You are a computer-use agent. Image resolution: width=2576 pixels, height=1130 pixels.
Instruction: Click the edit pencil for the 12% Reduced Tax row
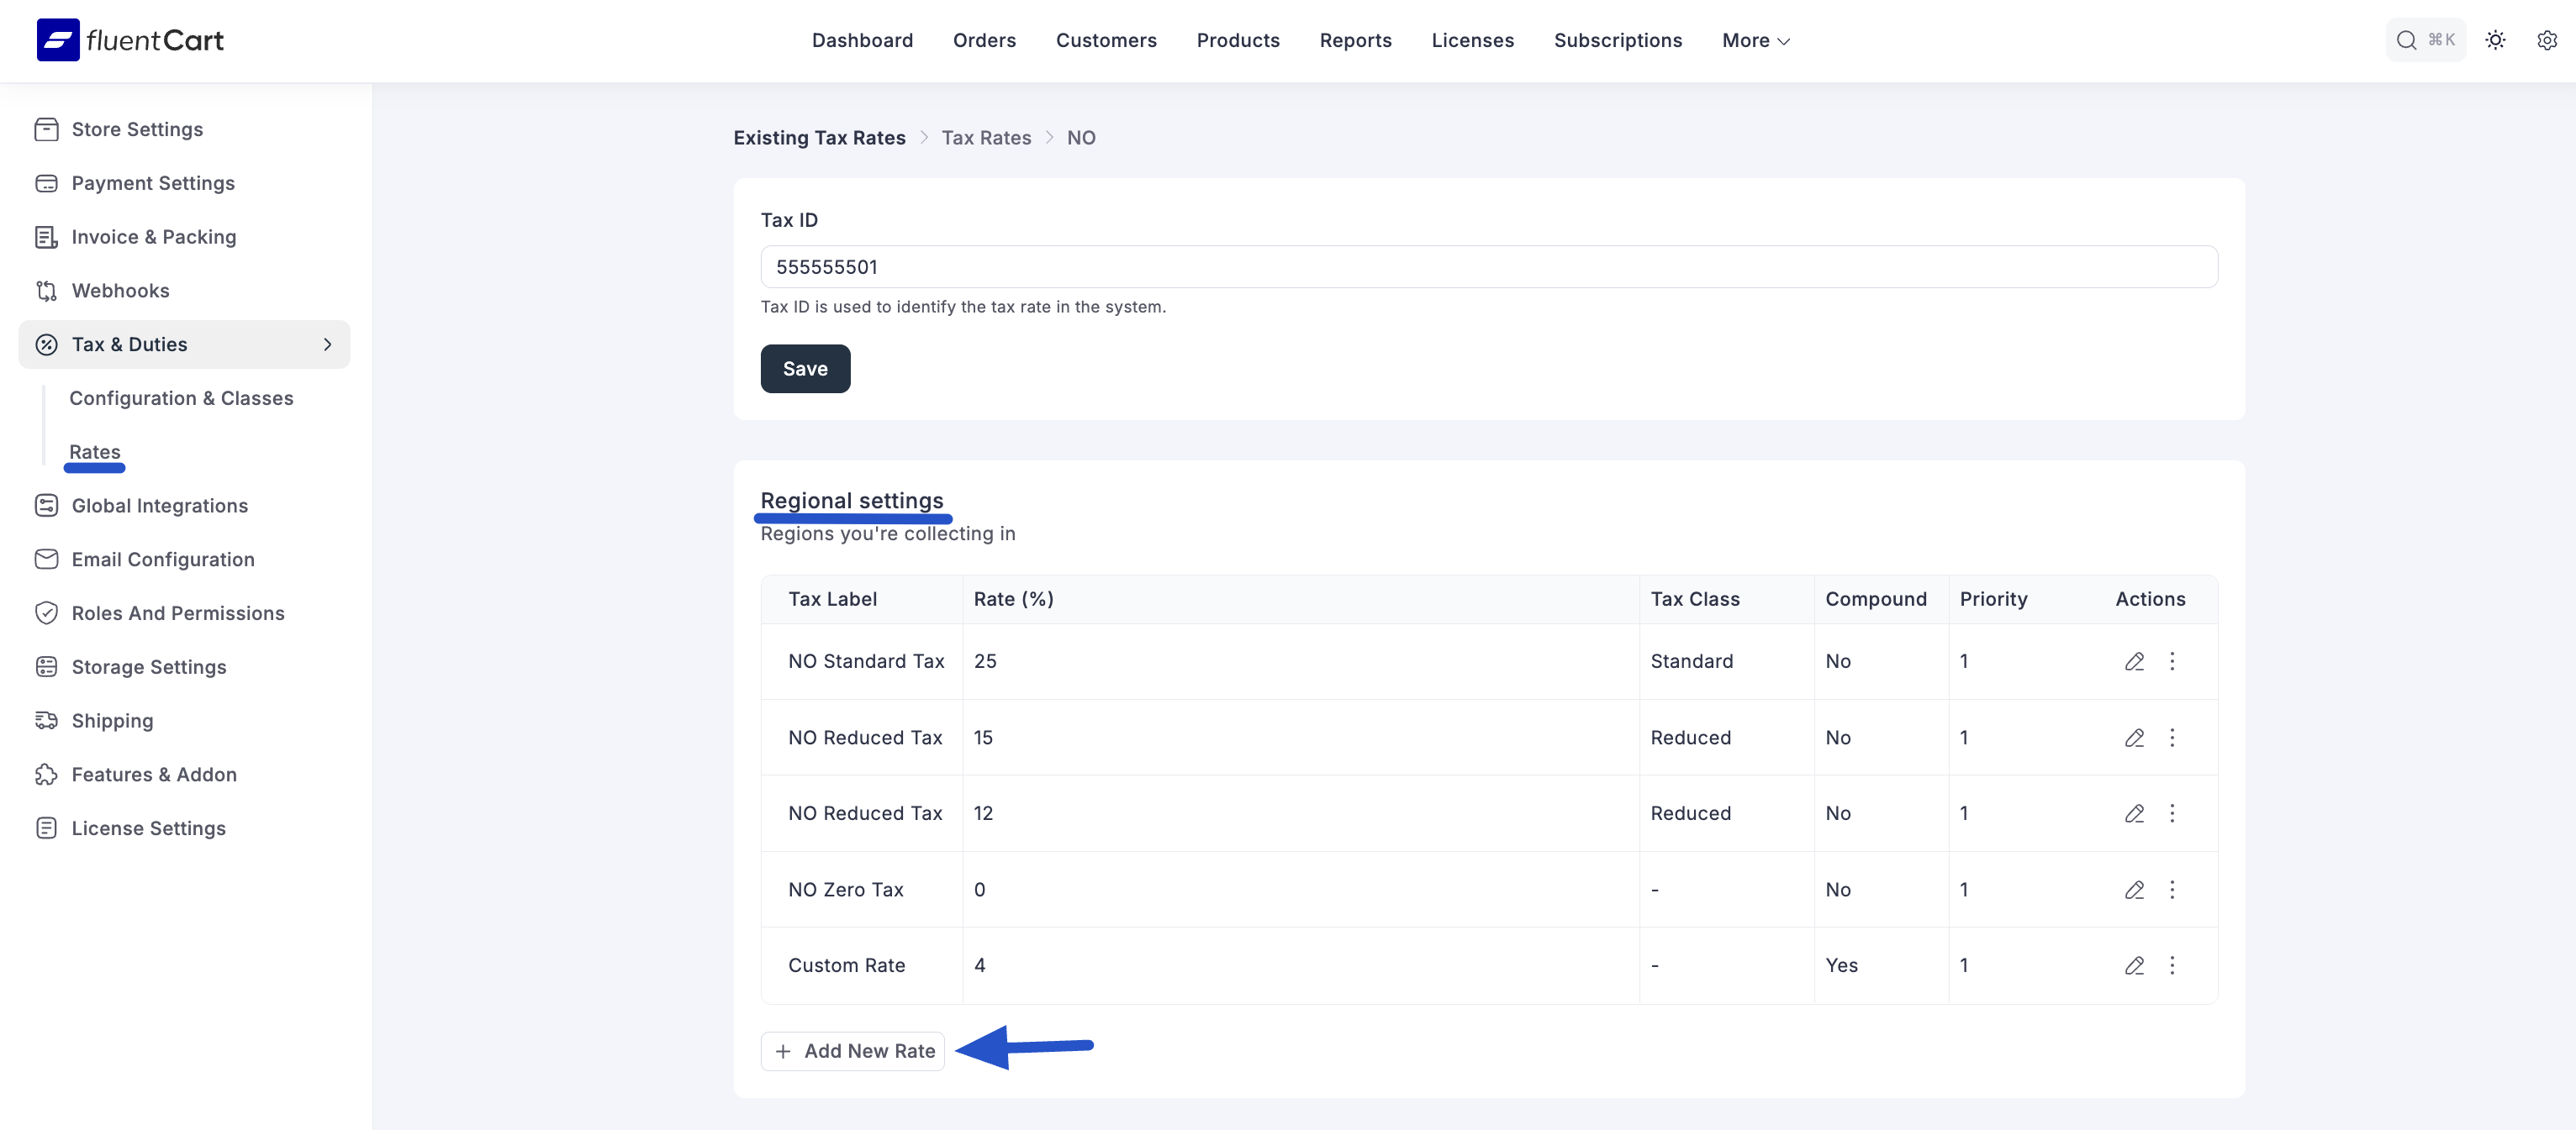(2134, 813)
